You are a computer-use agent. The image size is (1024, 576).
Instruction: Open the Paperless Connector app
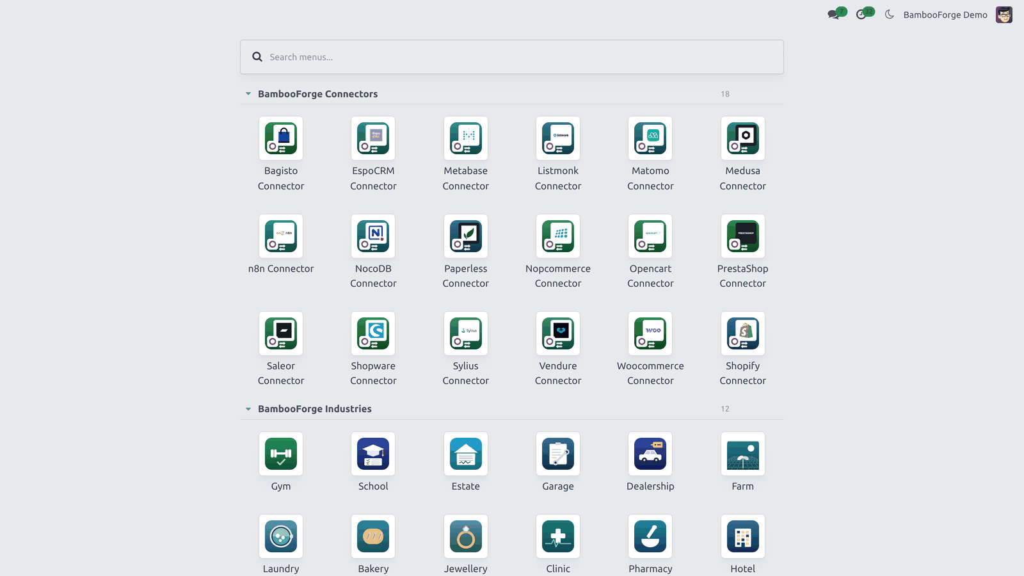coord(466,236)
